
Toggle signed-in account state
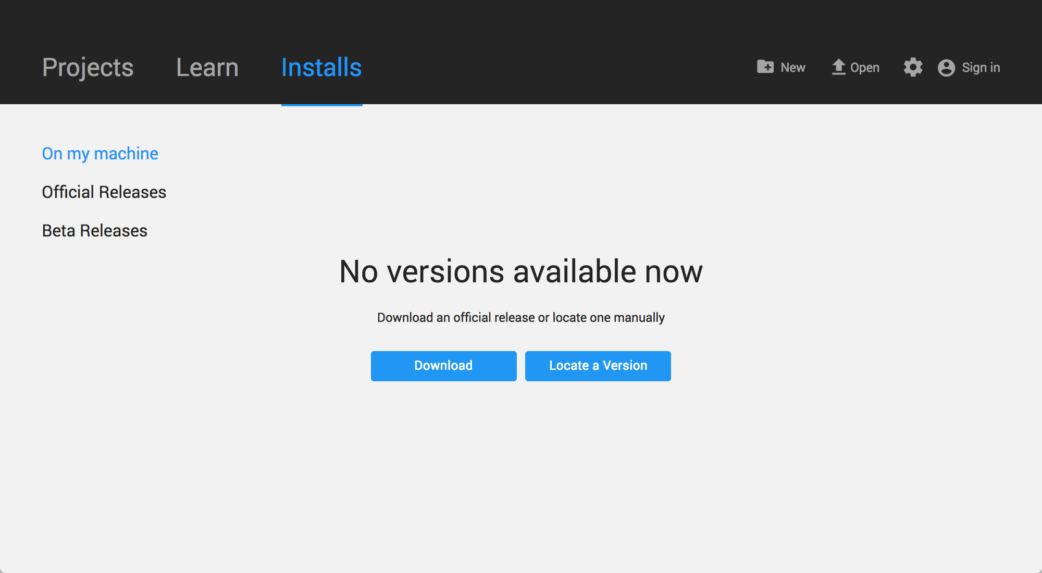click(970, 67)
